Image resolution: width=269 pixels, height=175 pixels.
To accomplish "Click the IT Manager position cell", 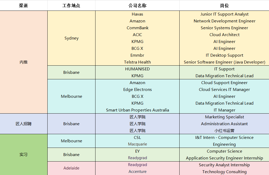I will tap(224, 110).
